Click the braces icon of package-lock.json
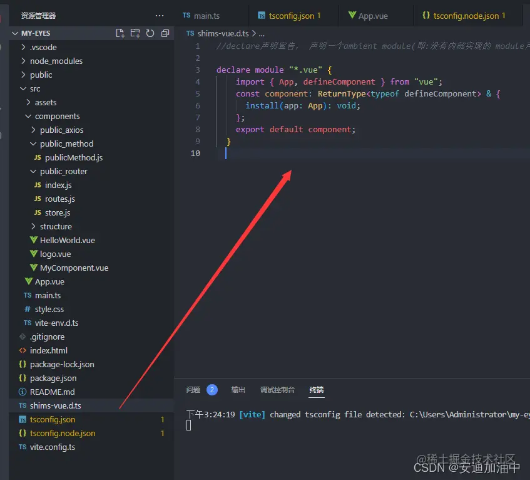This screenshot has height=480, width=530. tap(23, 364)
